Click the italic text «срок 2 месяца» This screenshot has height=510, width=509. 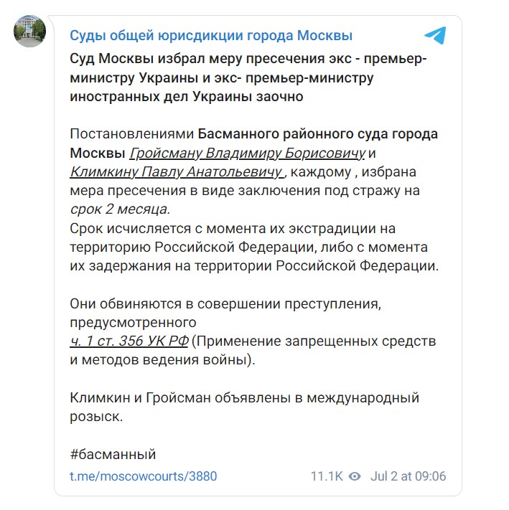[x=120, y=209]
